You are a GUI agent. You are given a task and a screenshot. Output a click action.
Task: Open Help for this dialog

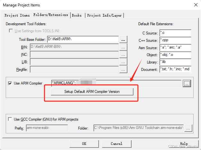pos(184,144)
